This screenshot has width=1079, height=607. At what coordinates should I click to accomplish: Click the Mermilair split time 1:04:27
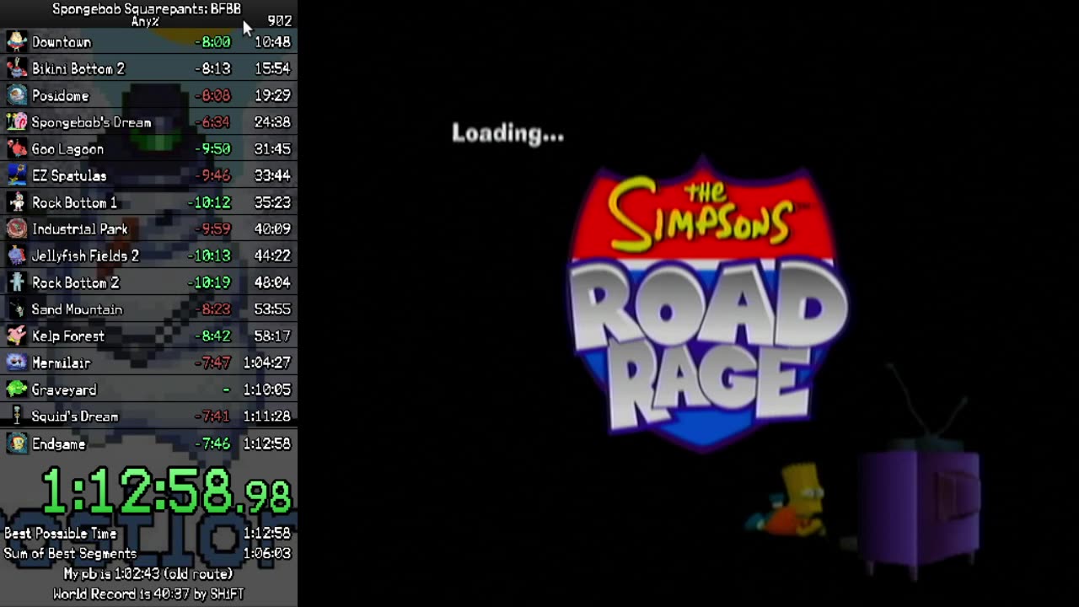[x=266, y=363]
